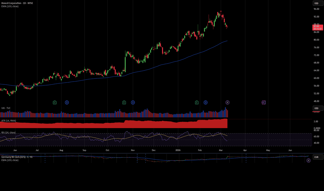Image resolution: width=324 pixels, height=191 pixels.
Task: Select the Hexcel Corporation 1D NYSE legend
Action: [x=17, y=3]
